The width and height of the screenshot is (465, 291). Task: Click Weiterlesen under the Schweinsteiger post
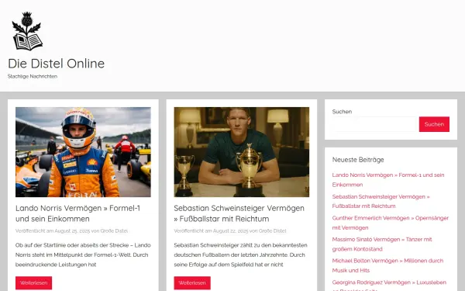pos(192,283)
